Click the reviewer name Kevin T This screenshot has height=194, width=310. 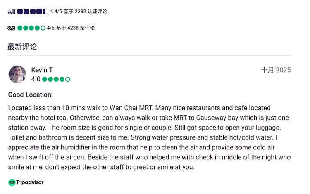click(x=42, y=70)
